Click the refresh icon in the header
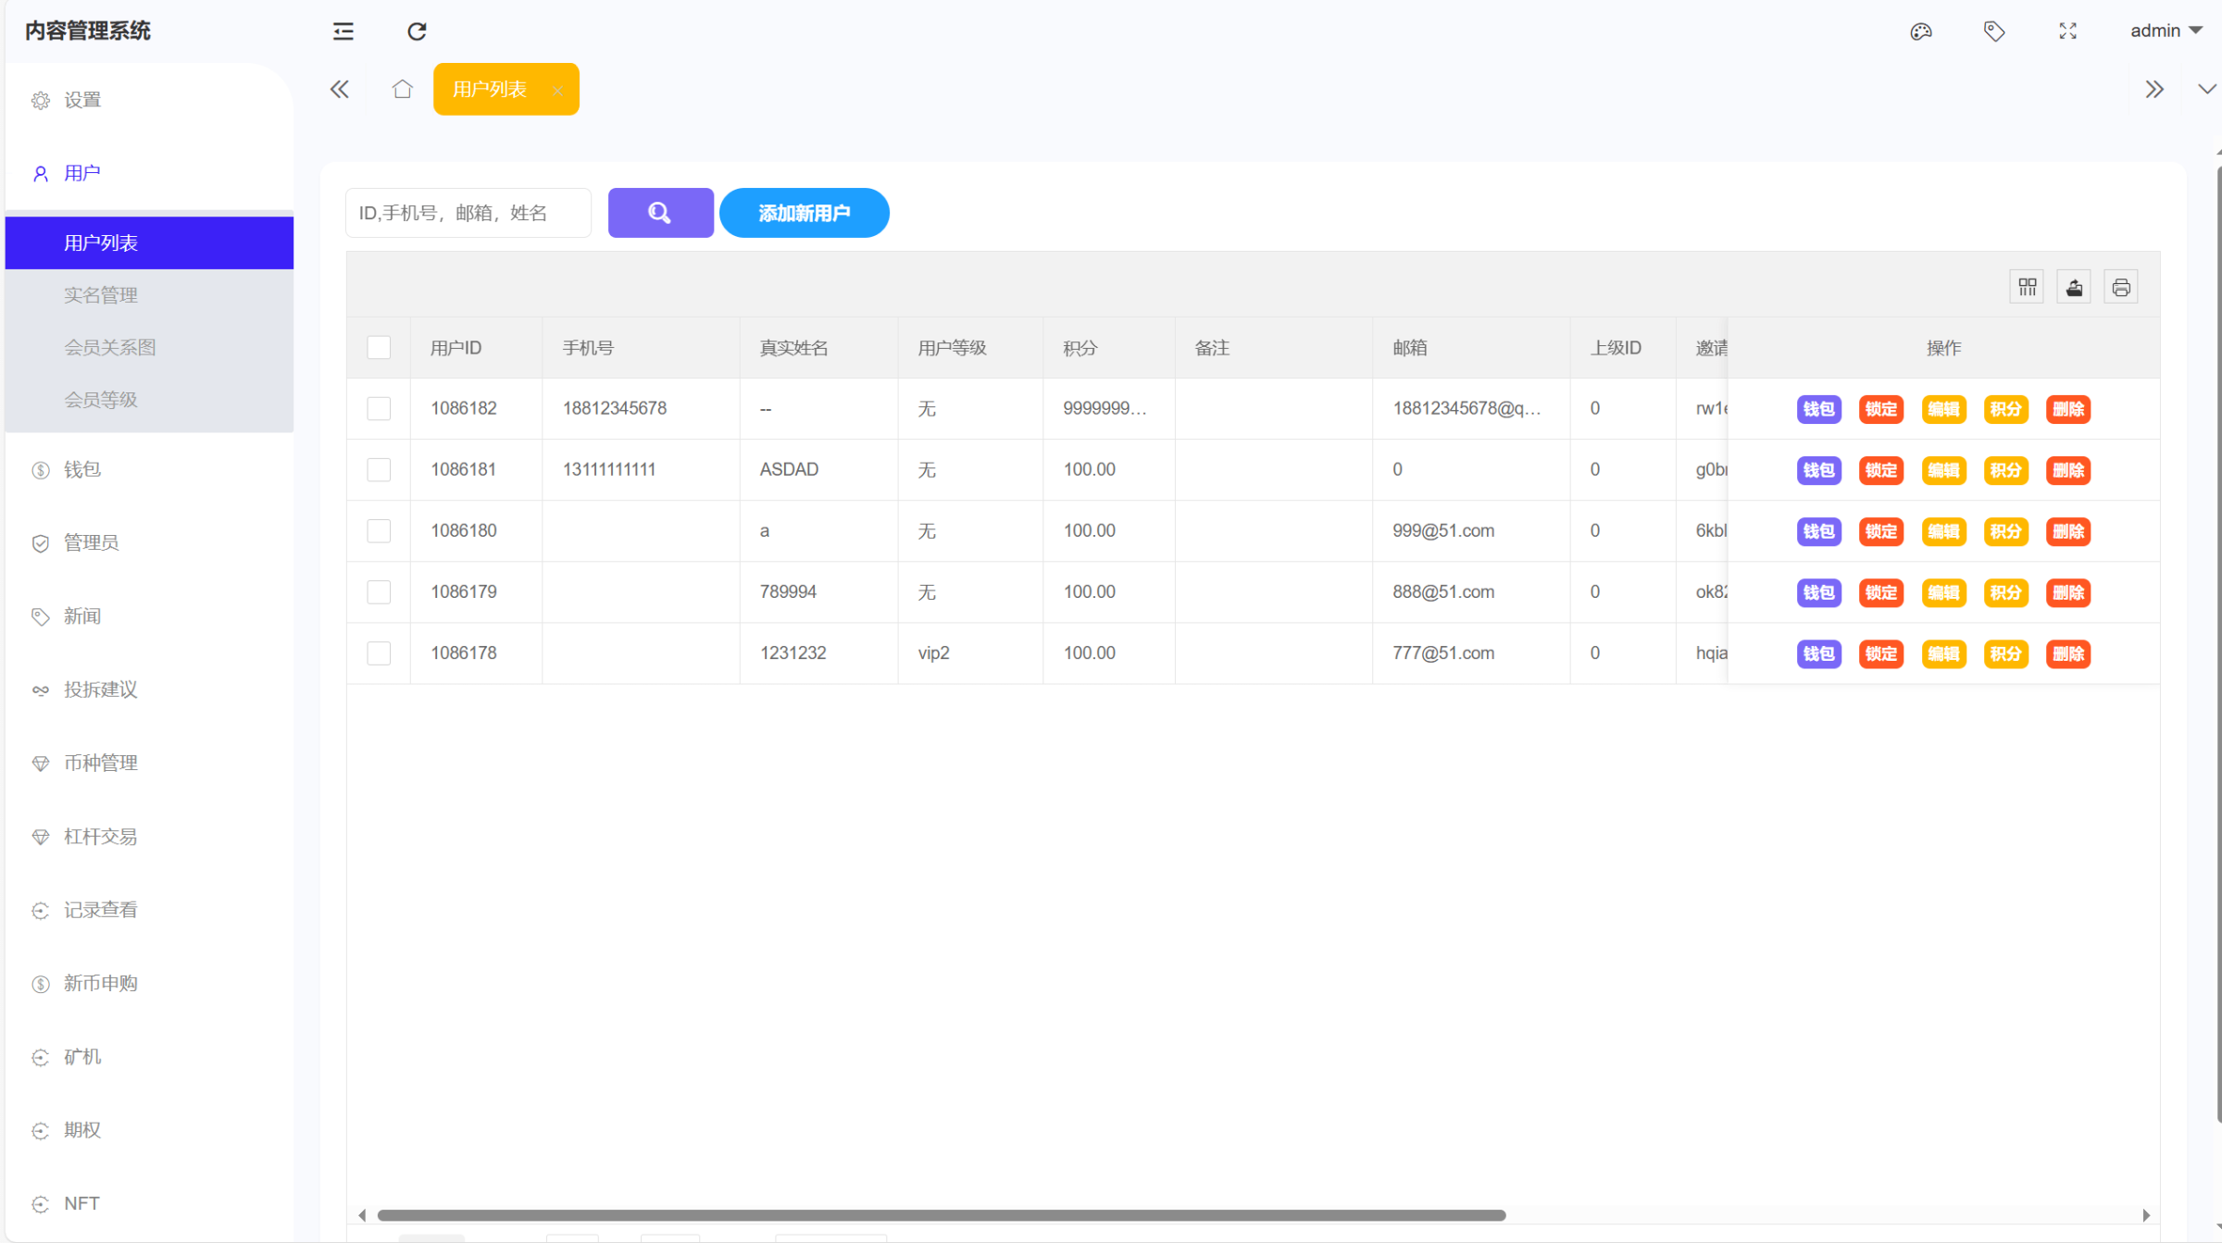The height and width of the screenshot is (1243, 2222). [417, 31]
